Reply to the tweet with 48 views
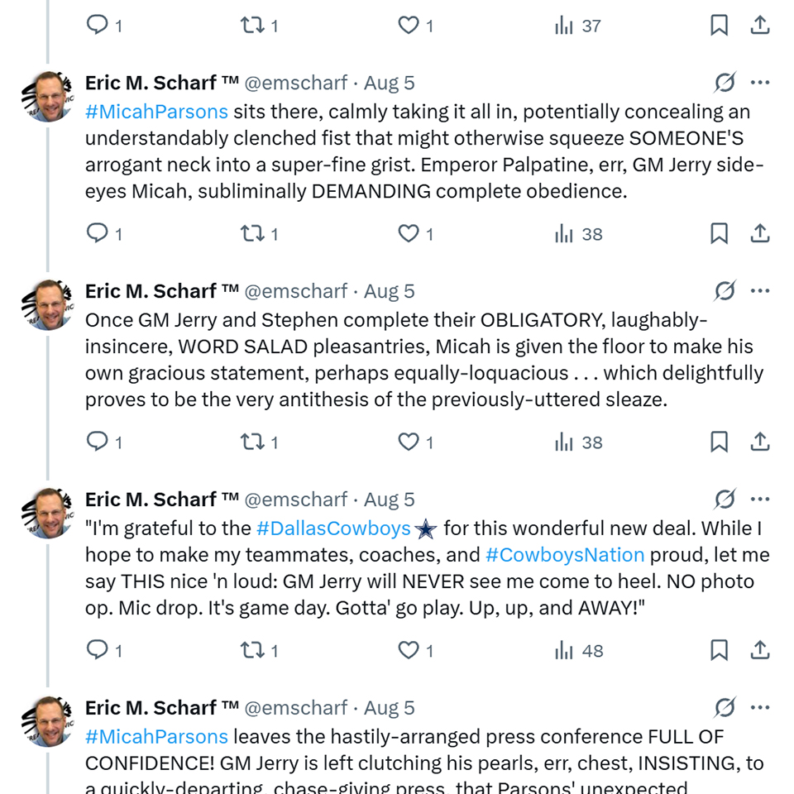 pyautogui.click(x=98, y=650)
